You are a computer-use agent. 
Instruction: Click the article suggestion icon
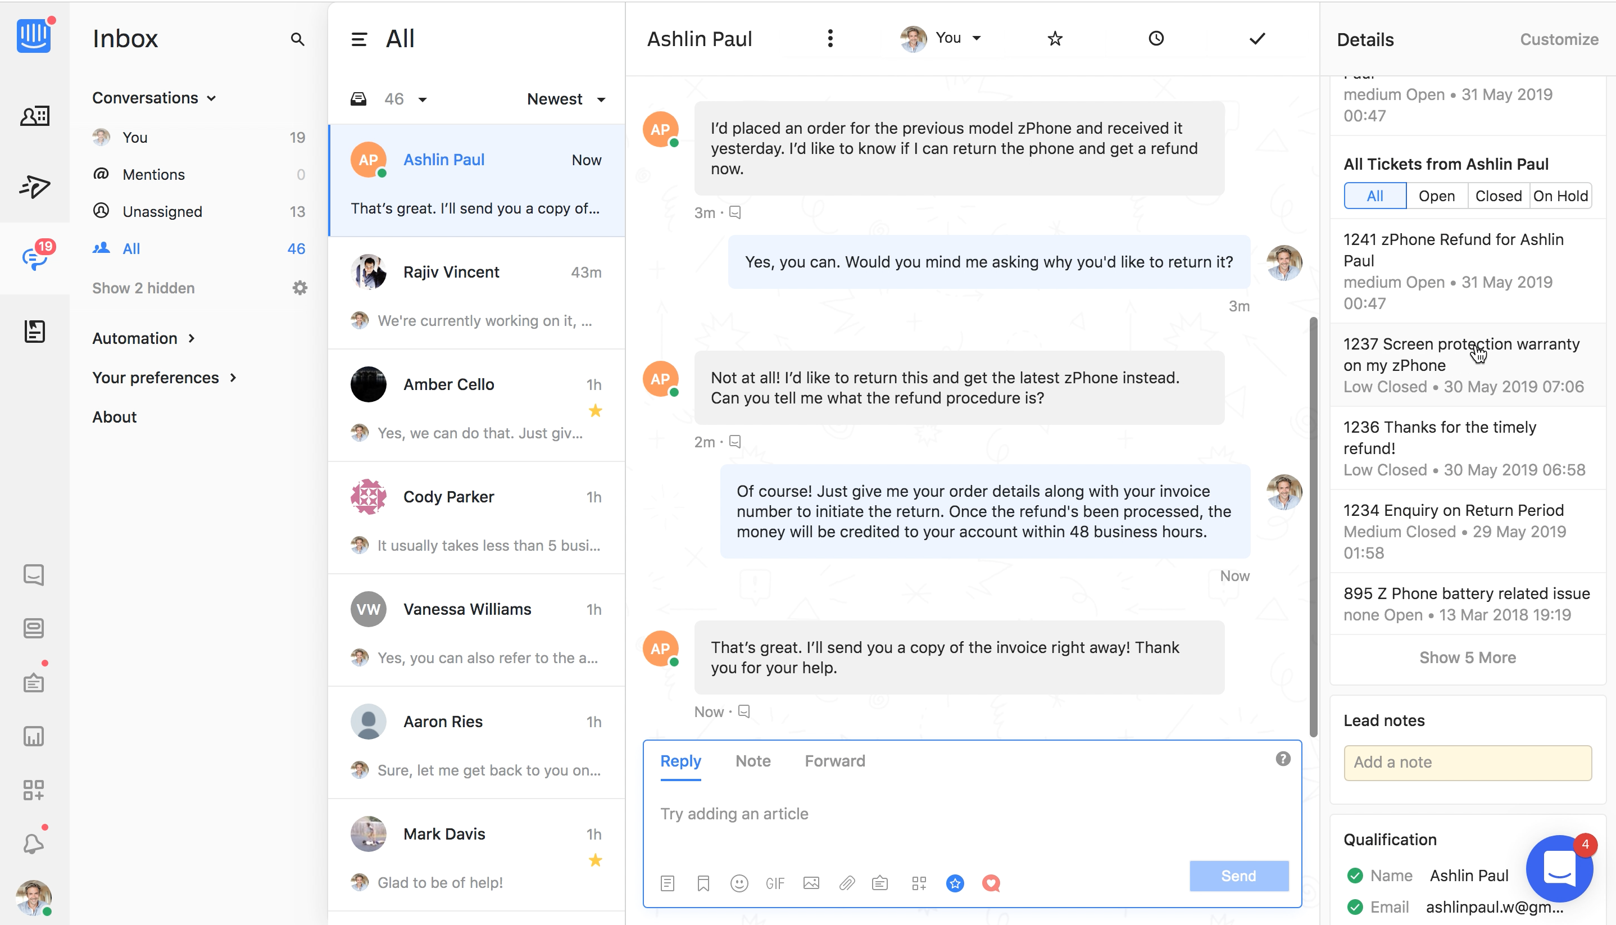[x=667, y=884]
